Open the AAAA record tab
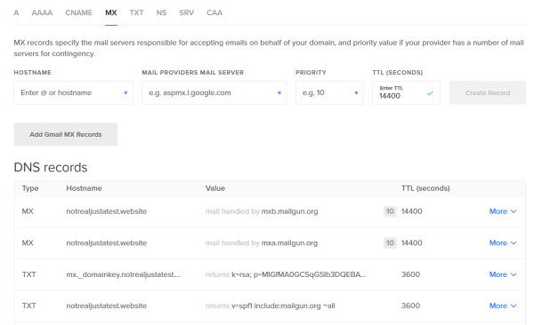Viewport: 534px width, 325px height. (42, 12)
